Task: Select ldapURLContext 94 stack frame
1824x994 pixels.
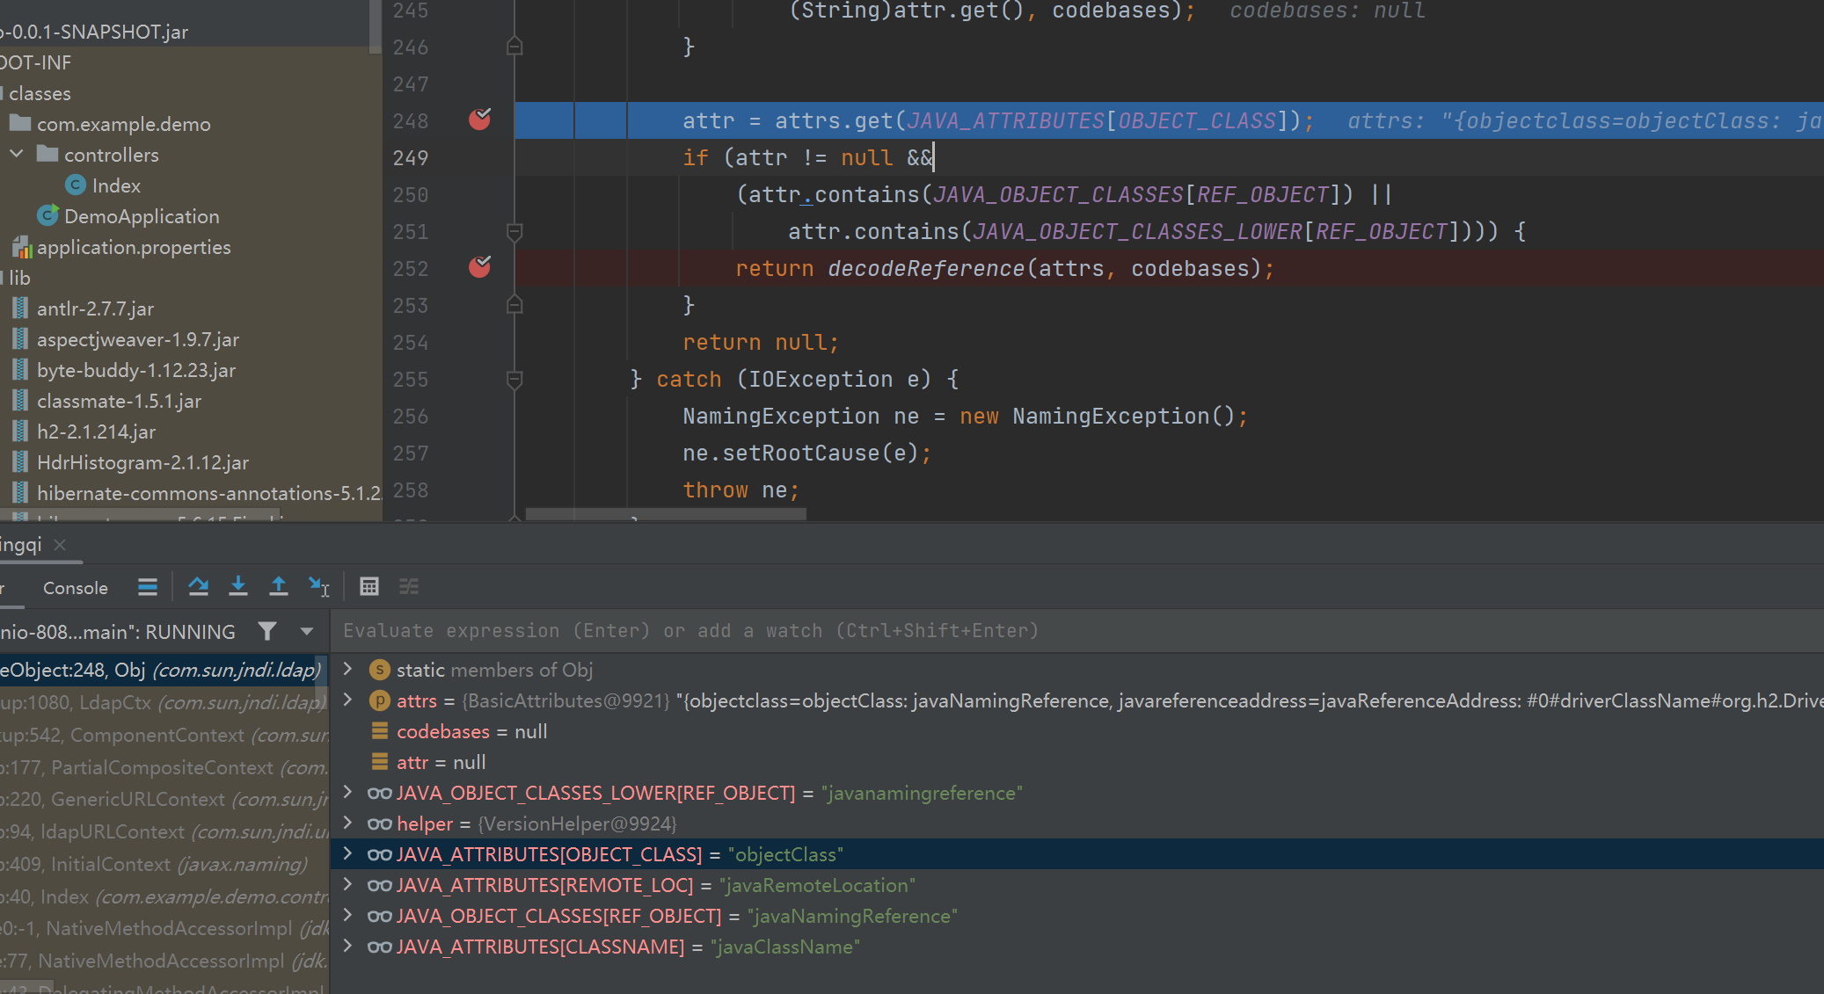Action: 164,831
